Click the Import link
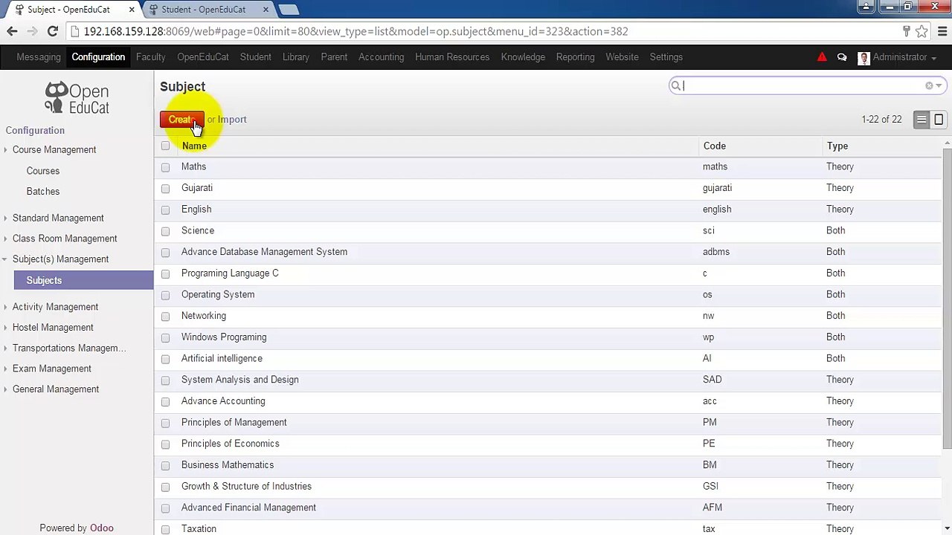This screenshot has height=535, width=952. coord(232,120)
